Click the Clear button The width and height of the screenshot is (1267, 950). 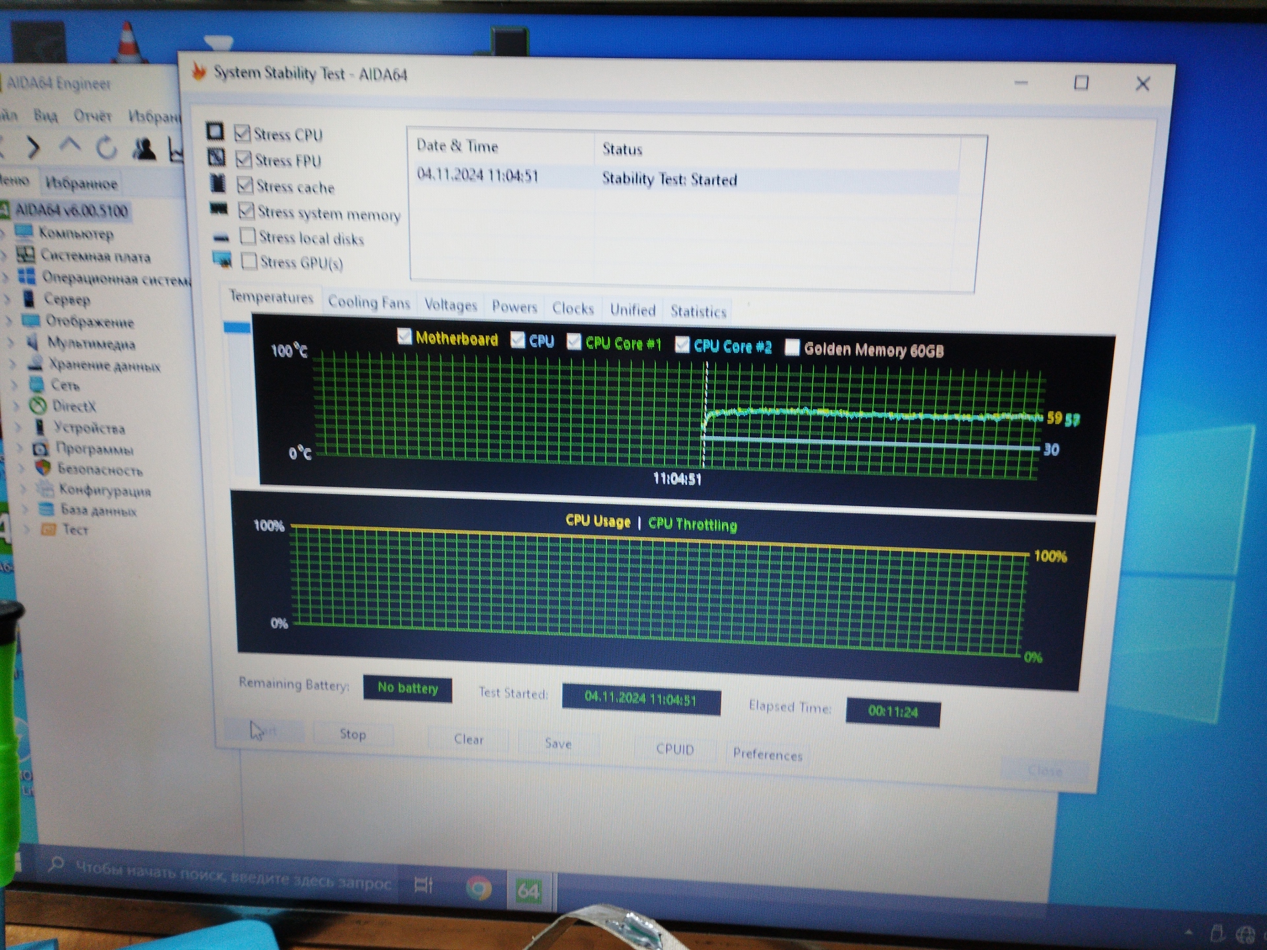(469, 739)
